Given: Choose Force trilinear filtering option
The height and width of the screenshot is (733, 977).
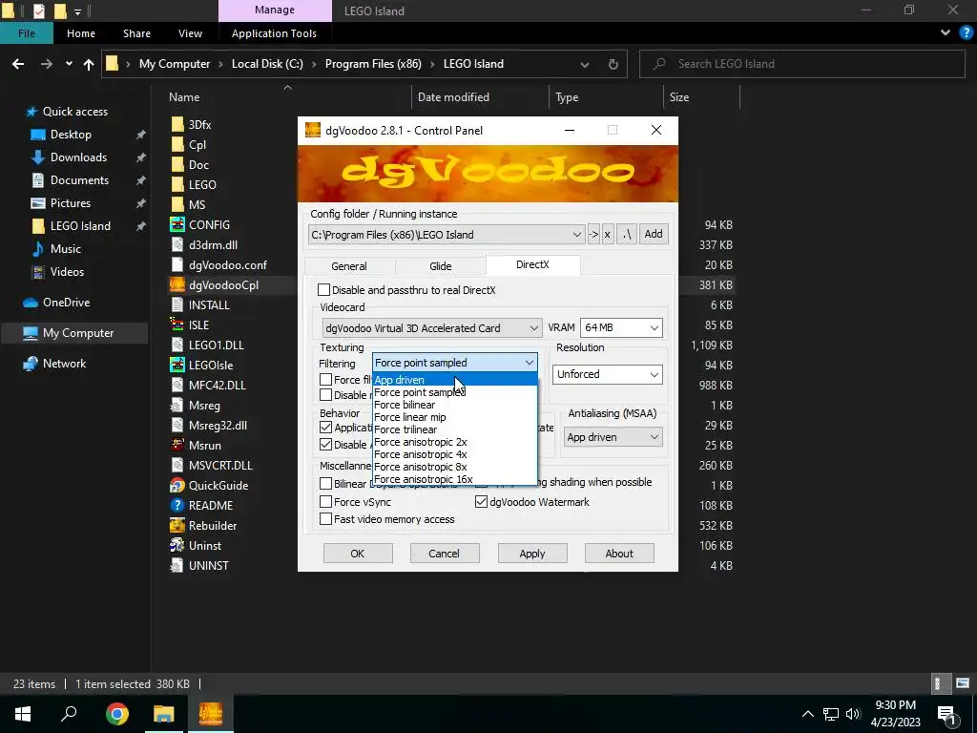Looking at the screenshot, I should 455,429.
